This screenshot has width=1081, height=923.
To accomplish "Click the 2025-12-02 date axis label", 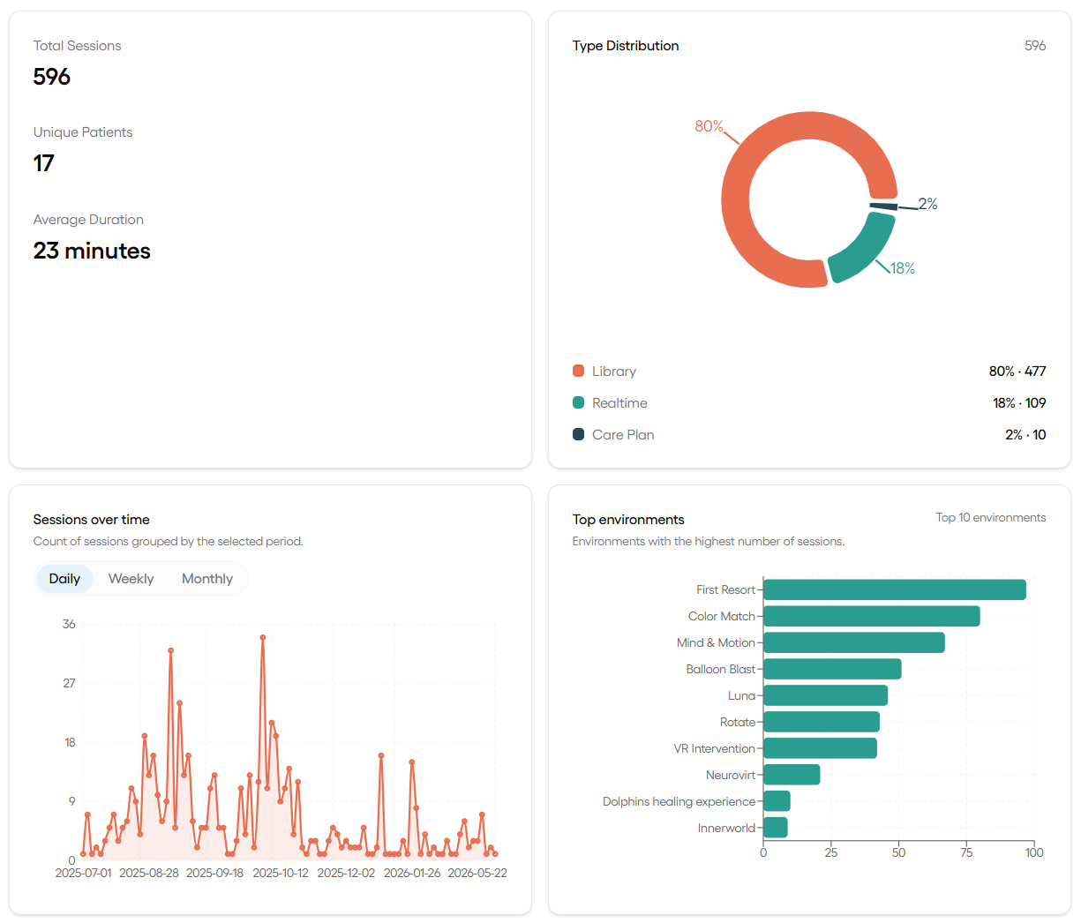I will (347, 873).
